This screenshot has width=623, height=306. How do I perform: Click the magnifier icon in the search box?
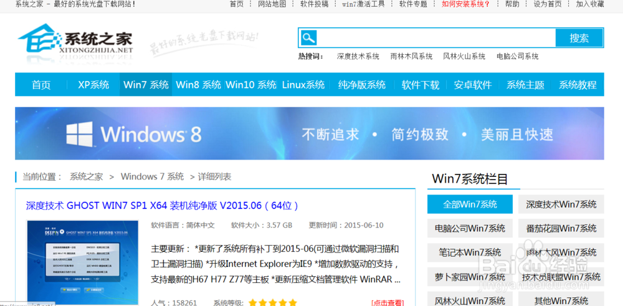click(x=309, y=38)
